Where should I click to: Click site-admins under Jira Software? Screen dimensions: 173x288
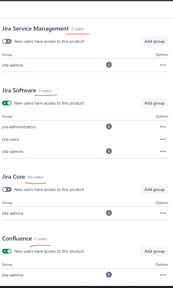point(13,151)
